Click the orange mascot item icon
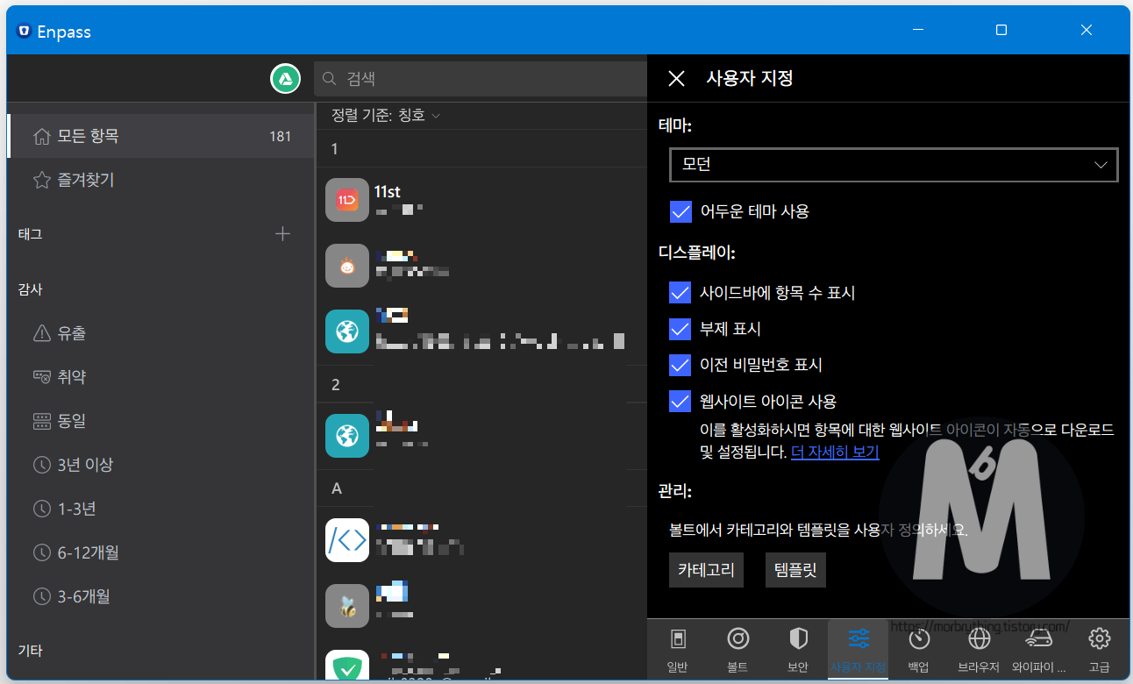This screenshot has width=1133, height=684. point(347,266)
